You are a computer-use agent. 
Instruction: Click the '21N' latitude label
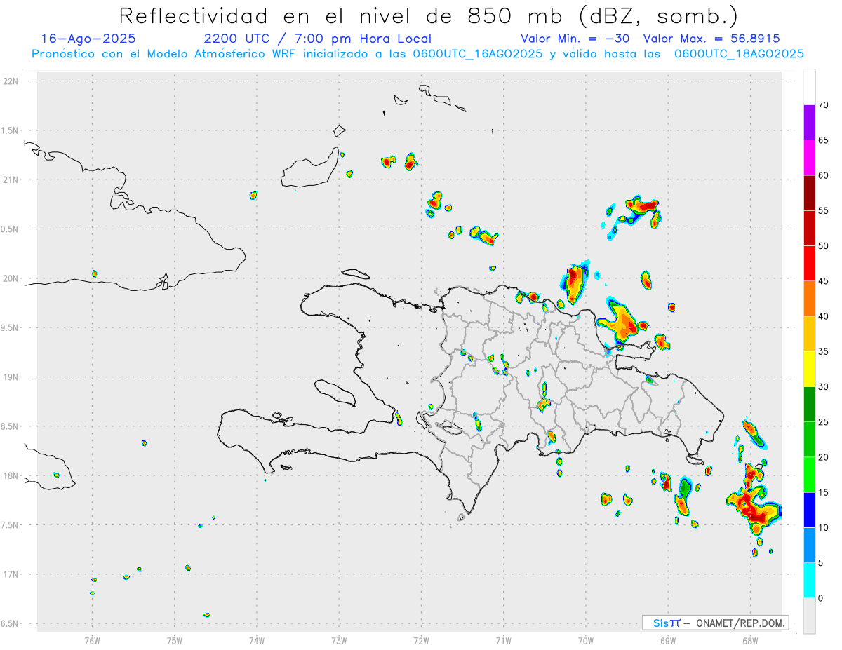(12, 180)
